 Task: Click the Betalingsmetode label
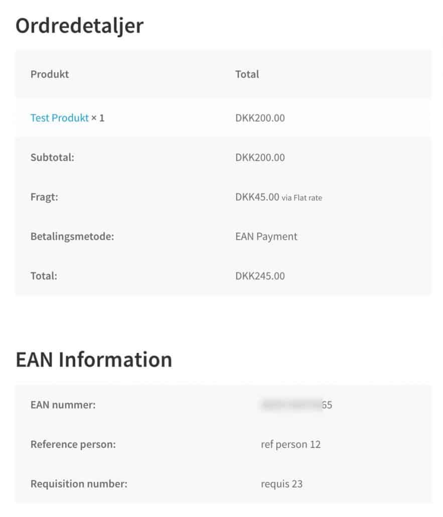pyautogui.click(x=72, y=236)
